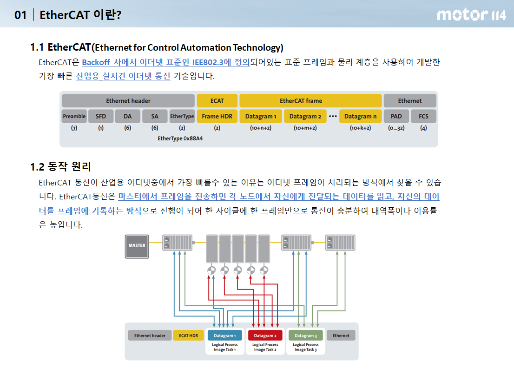The height and width of the screenshot is (369, 514).
Task: Select the Ethernet header block in frame table
Action: coord(128,100)
